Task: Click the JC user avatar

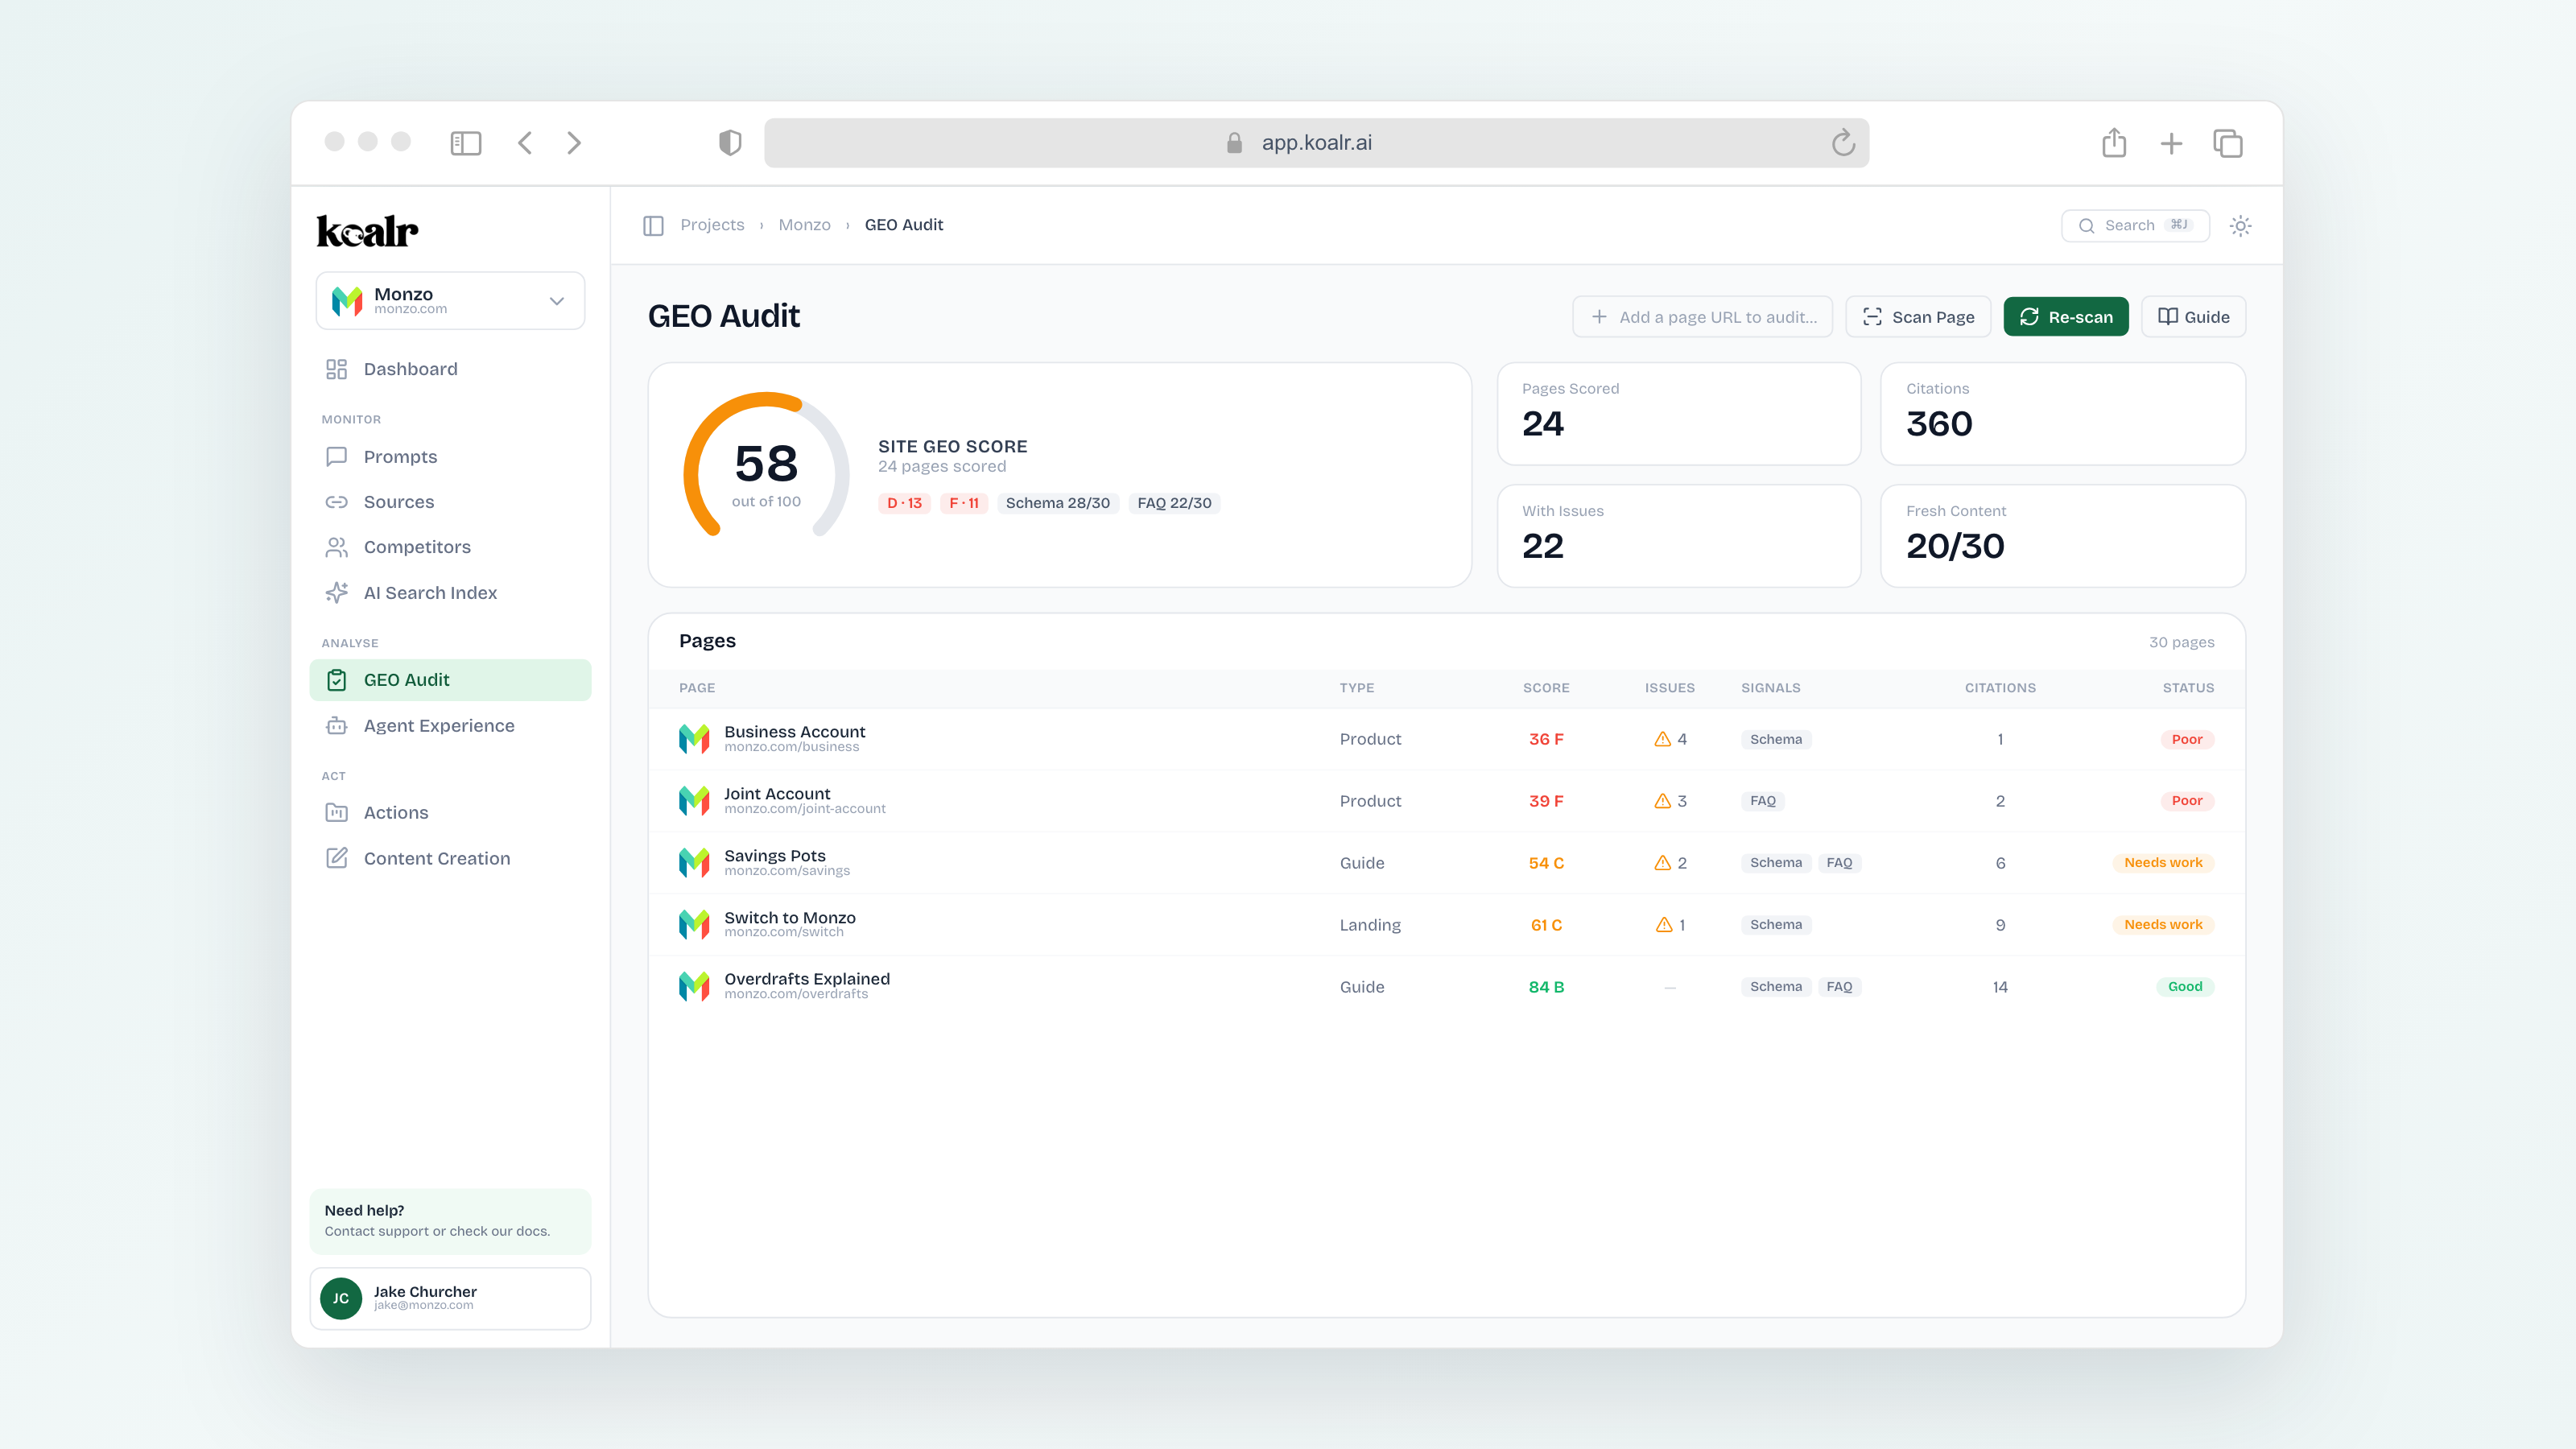Action: 341,1298
